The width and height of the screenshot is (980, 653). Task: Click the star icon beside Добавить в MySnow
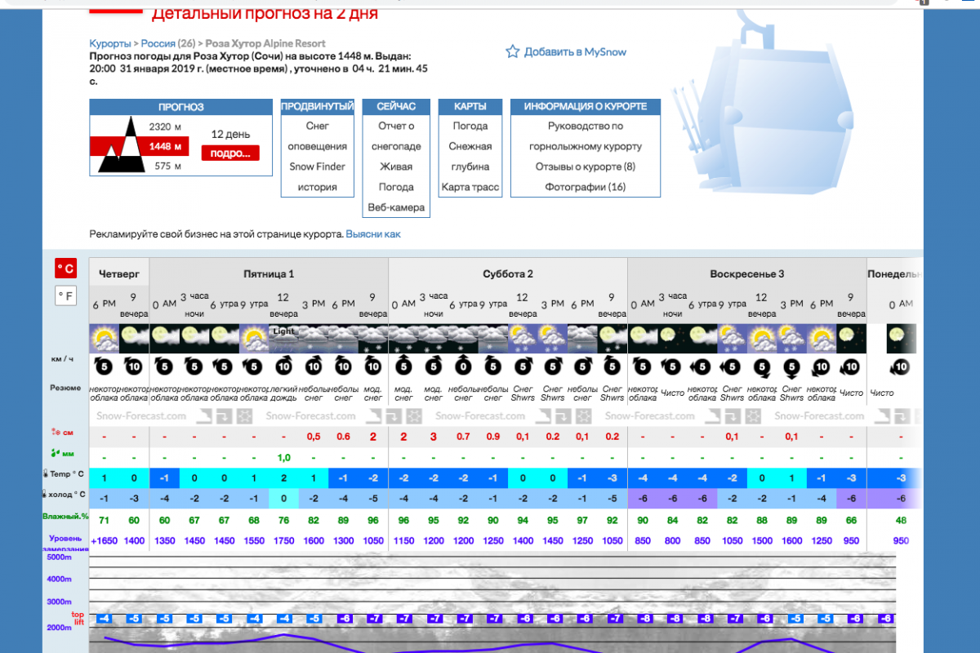tap(512, 51)
